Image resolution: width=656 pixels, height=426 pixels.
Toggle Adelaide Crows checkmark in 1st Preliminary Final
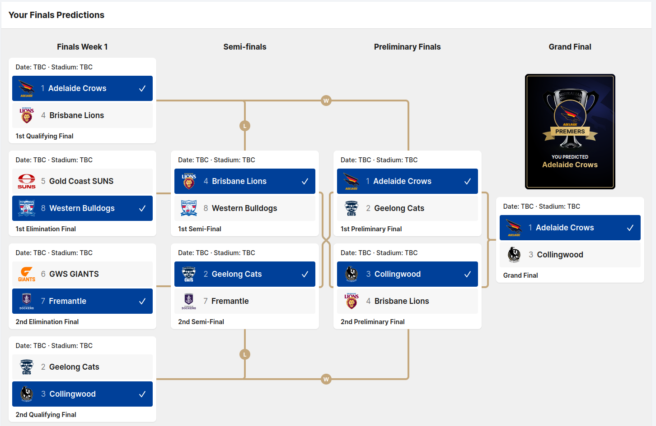(x=468, y=181)
